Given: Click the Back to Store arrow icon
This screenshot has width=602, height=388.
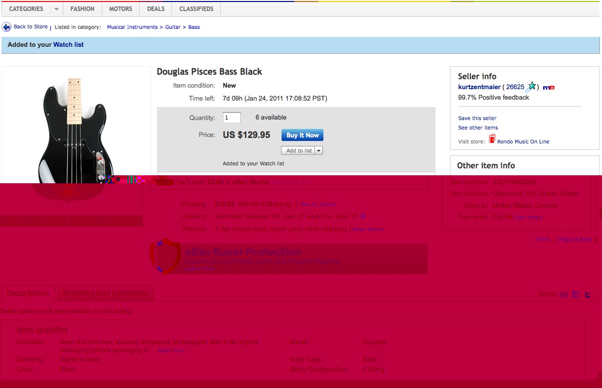Looking at the screenshot, I should pyautogui.click(x=6, y=27).
